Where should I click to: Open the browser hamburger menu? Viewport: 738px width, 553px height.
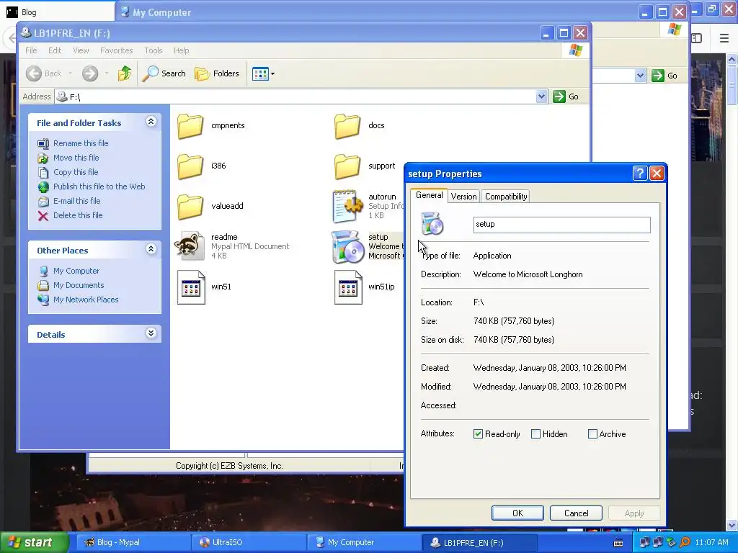coord(724,38)
